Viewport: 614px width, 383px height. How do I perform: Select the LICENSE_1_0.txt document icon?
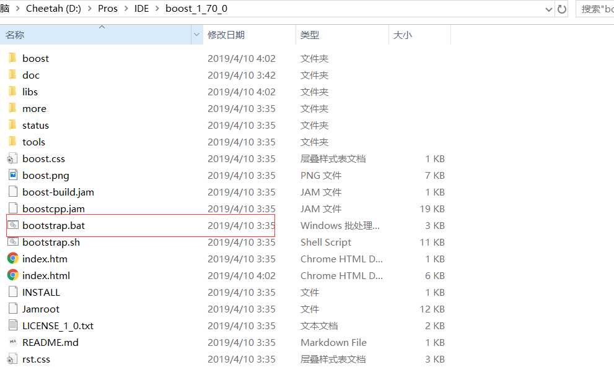[x=13, y=325]
